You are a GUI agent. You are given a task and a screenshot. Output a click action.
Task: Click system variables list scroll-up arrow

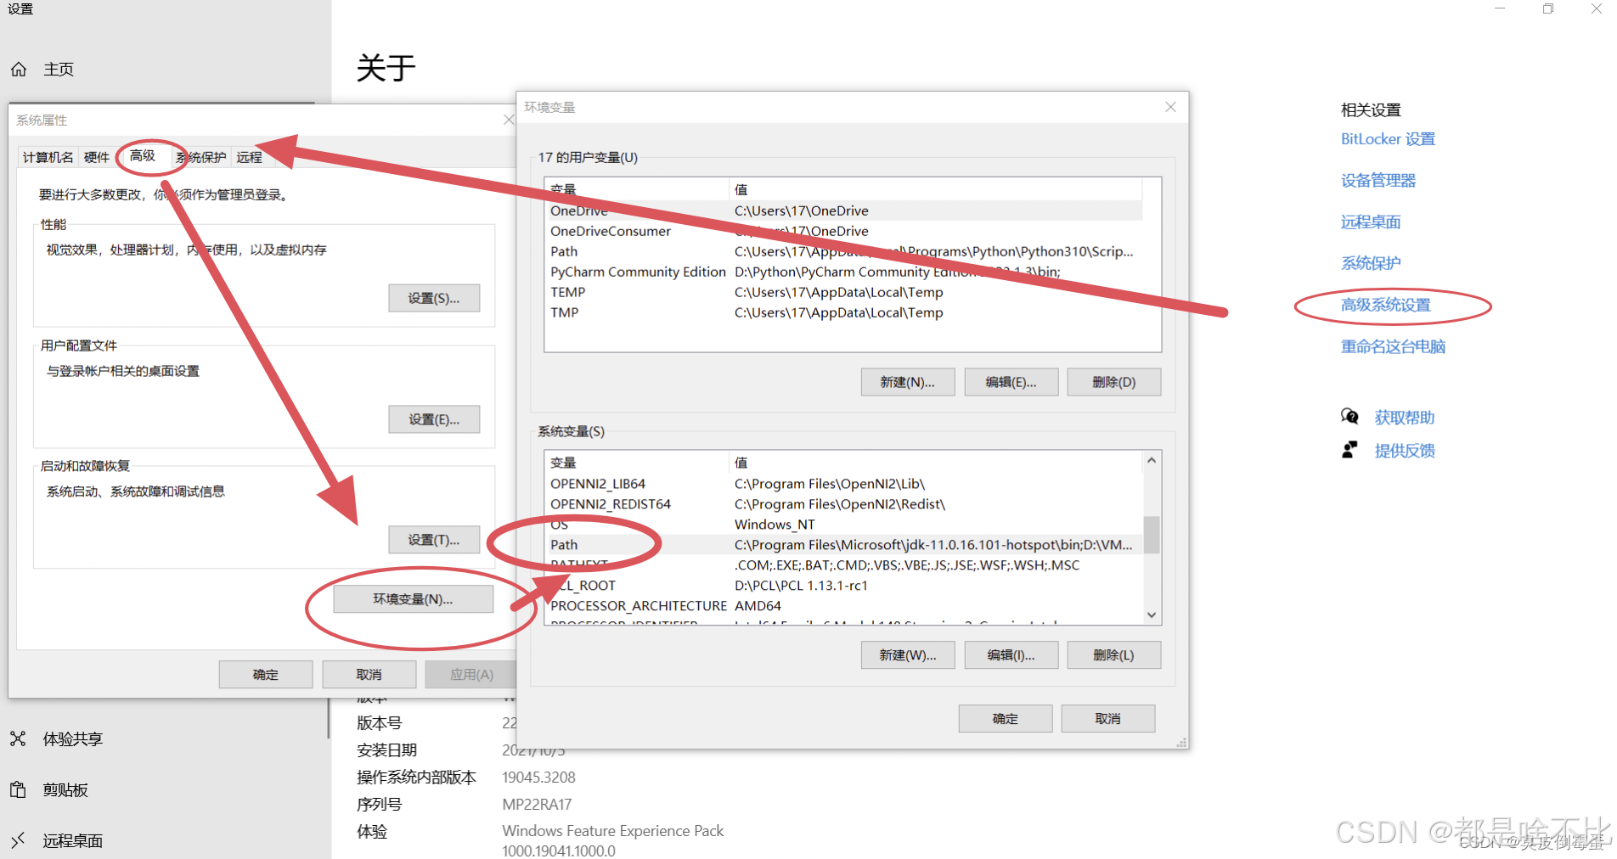(1152, 460)
